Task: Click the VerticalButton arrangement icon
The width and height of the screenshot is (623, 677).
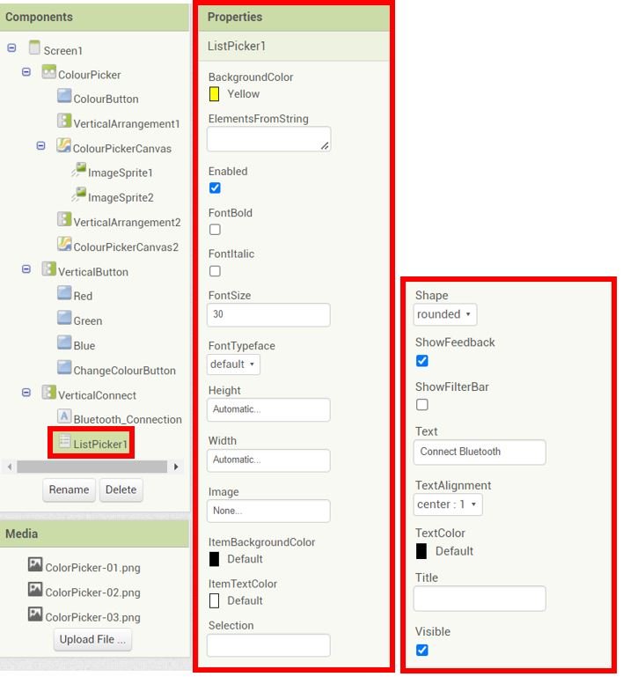Action: [x=48, y=269]
